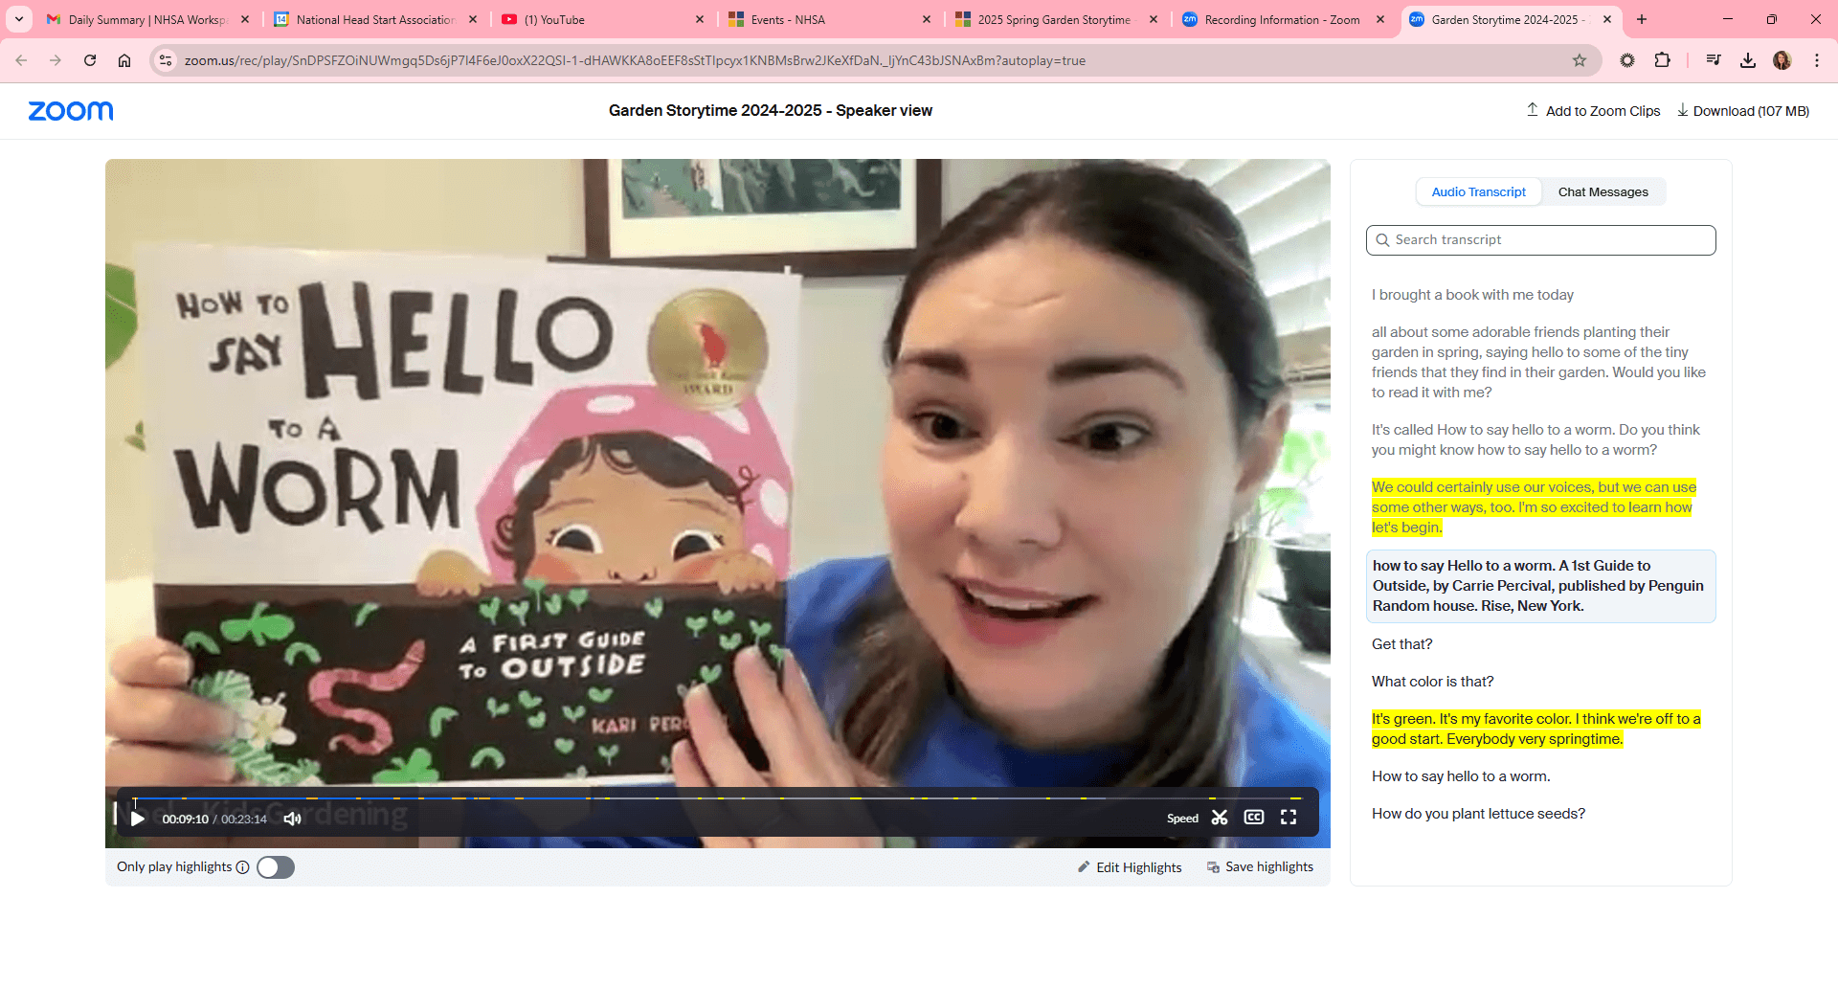Open the tab search chevron
Image resolution: width=1838 pixels, height=988 pixels.
18,19
